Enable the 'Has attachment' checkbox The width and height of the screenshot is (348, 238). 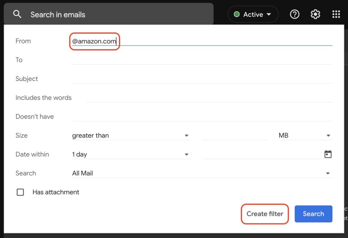coord(20,192)
